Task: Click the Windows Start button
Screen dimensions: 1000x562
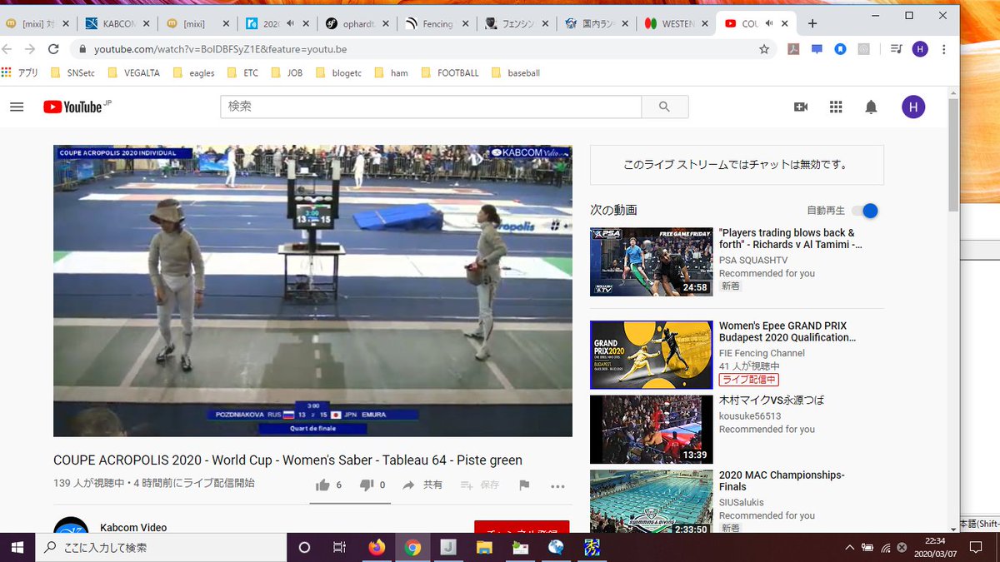Action: [x=17, y=547]
